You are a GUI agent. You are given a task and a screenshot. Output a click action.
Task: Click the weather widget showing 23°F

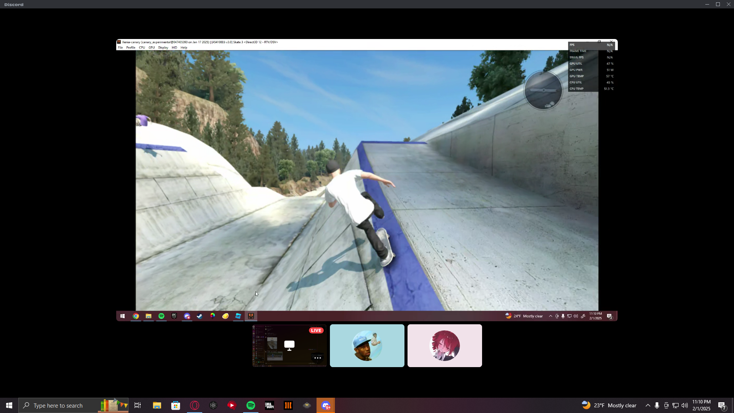[x=609, y=405]
